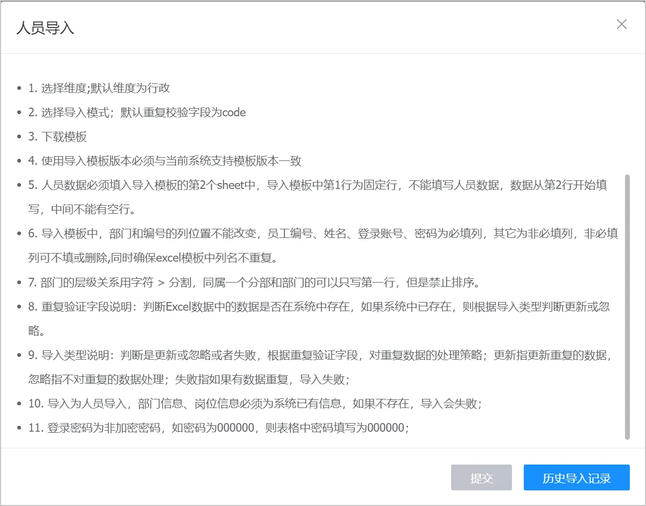
Task: Click the vertical scrollbar in instructions list
Action: pos(627,306)
